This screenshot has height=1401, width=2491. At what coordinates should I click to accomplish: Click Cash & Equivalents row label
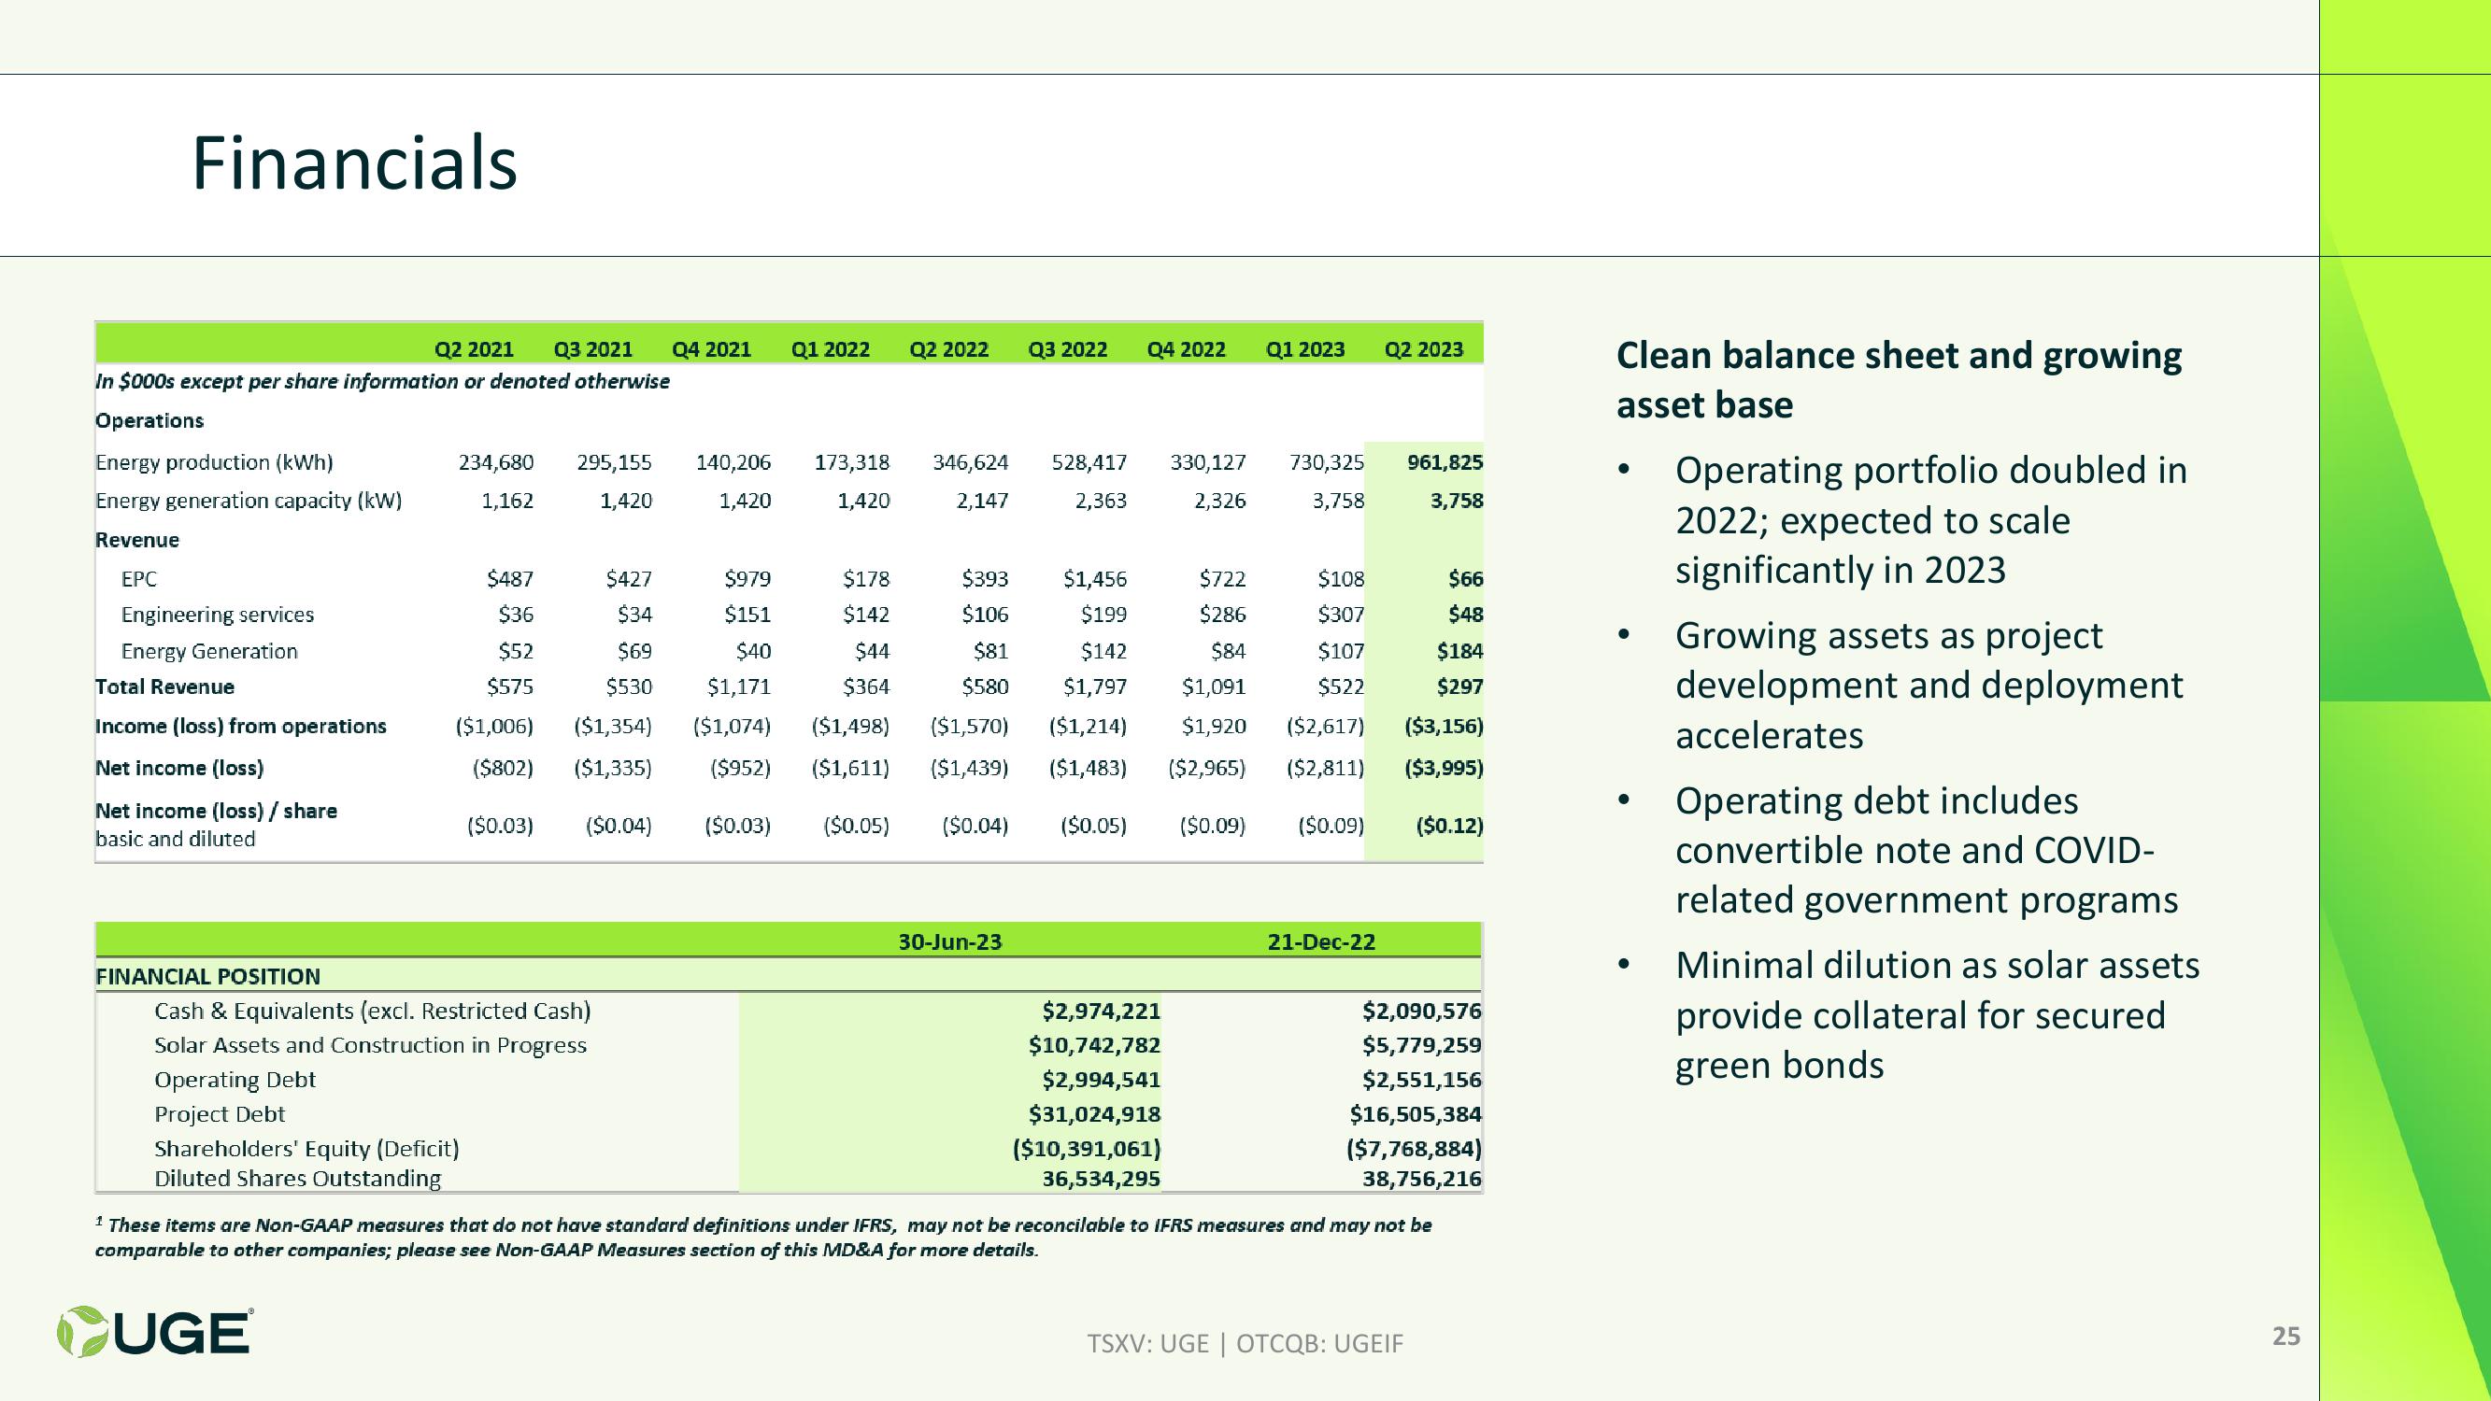click(x=372, y=1012)
